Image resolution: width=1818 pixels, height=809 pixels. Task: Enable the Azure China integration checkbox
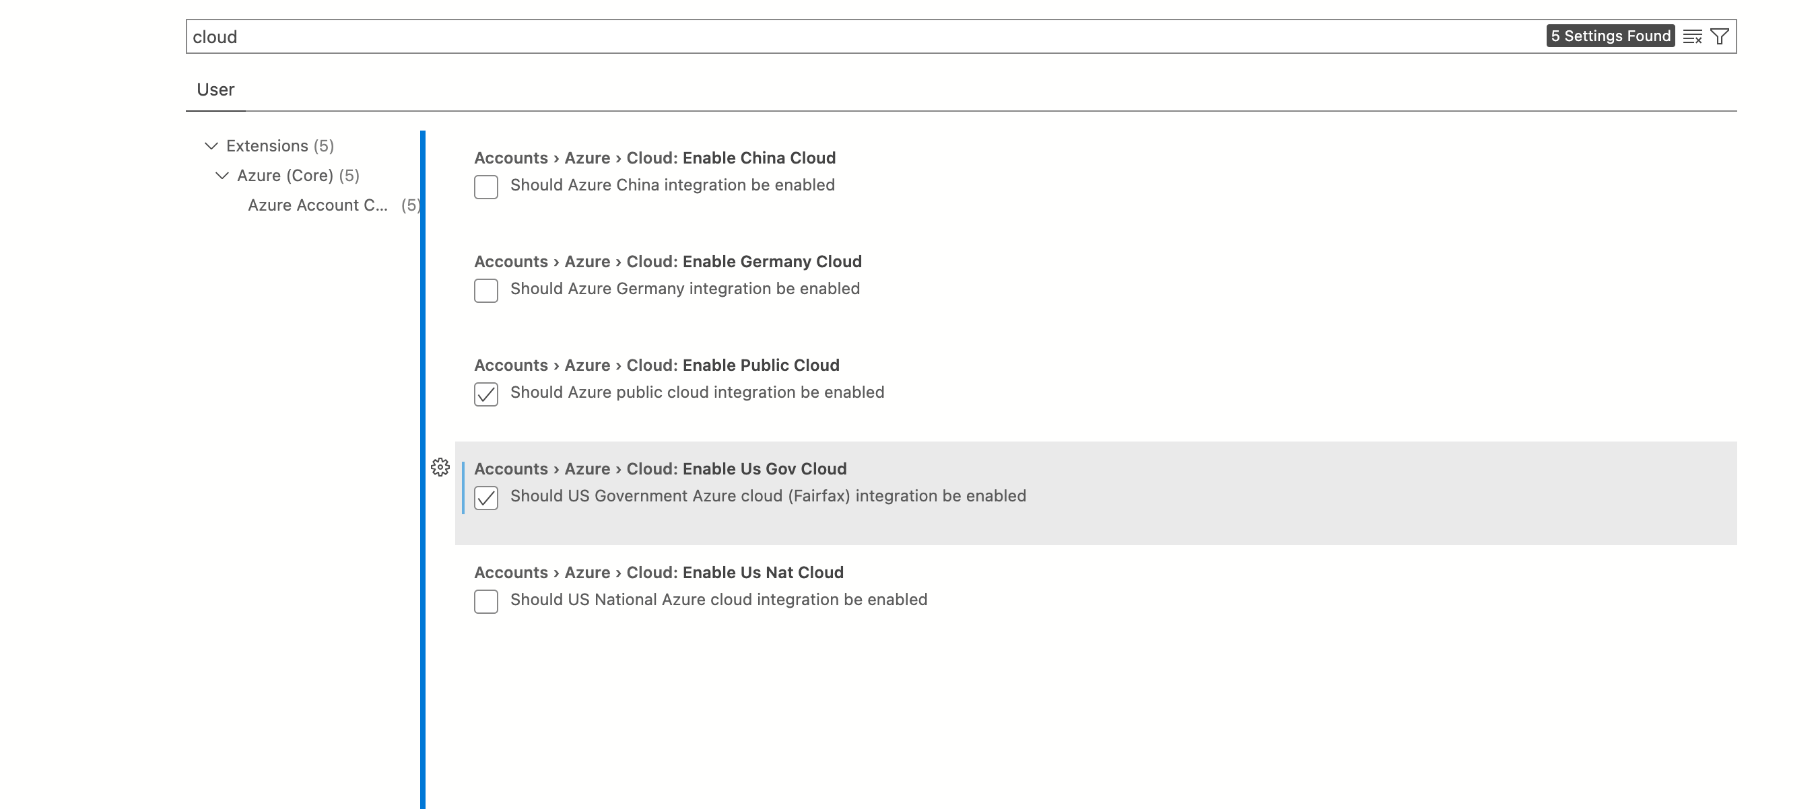485,188
